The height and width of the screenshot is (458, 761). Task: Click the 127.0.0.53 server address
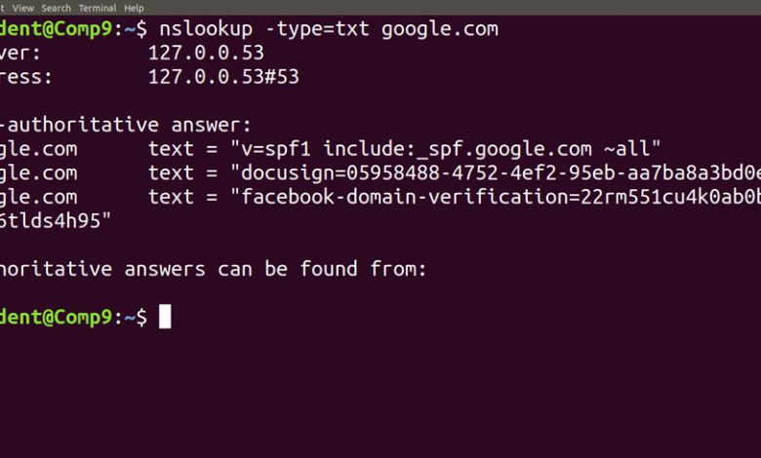pos(206,53)
